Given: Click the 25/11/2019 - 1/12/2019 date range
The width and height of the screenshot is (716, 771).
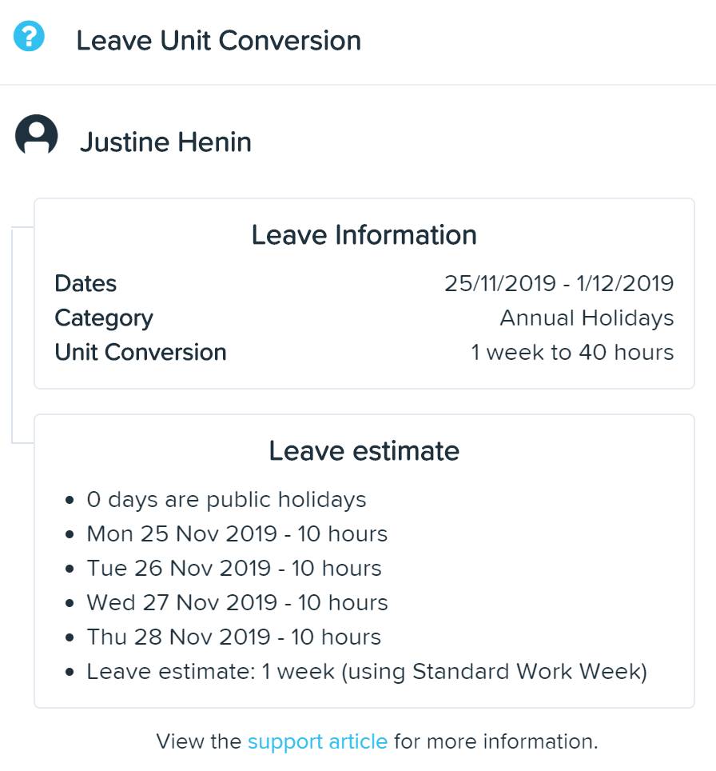Looking at the screenshot, I should tap(559, 283).
